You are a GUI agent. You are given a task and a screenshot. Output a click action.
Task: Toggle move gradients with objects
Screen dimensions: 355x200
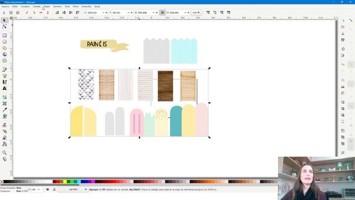(x=222, y=13)
